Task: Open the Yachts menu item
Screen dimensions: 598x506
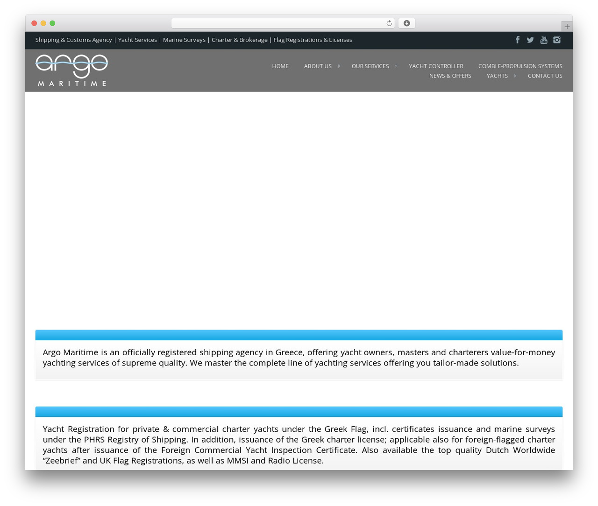Action: point(497,76)
